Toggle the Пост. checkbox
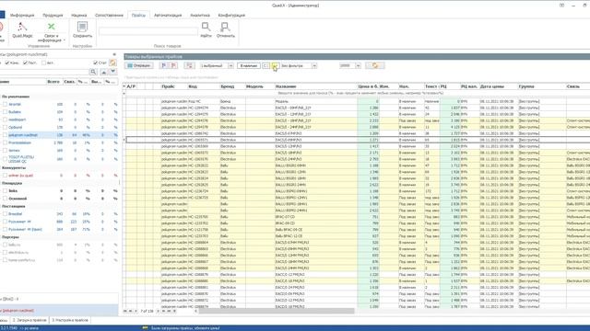The width and height of the screenshot is (590, 331). [x=25, y=63]
